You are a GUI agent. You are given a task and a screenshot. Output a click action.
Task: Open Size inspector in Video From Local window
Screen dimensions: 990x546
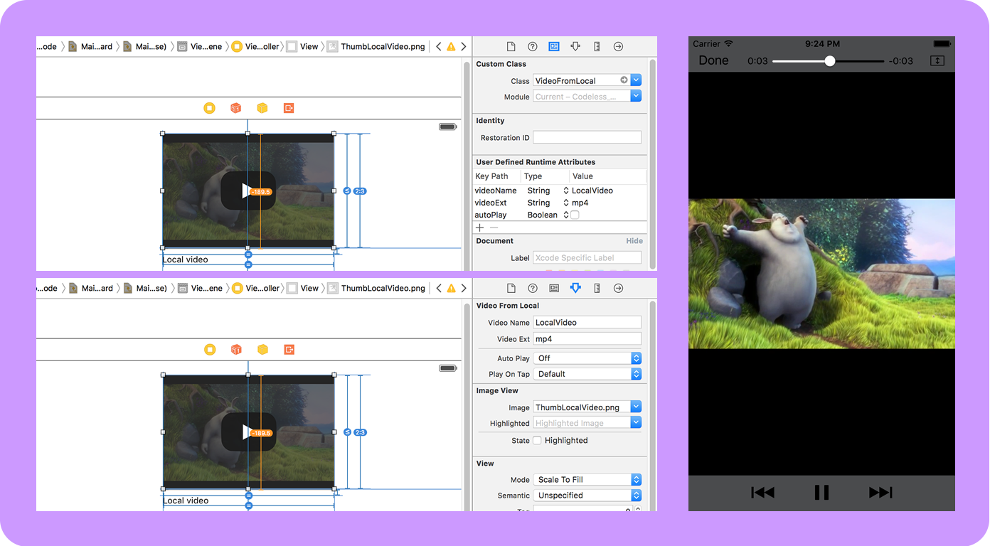coord(597,288)
